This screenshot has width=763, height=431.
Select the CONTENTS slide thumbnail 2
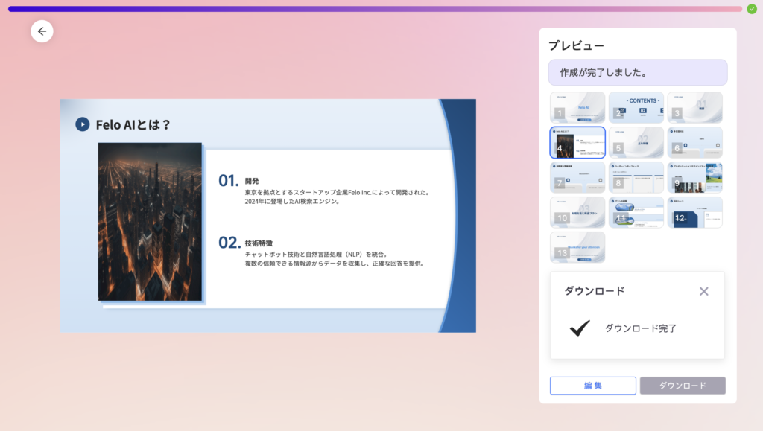pos(636,107)
